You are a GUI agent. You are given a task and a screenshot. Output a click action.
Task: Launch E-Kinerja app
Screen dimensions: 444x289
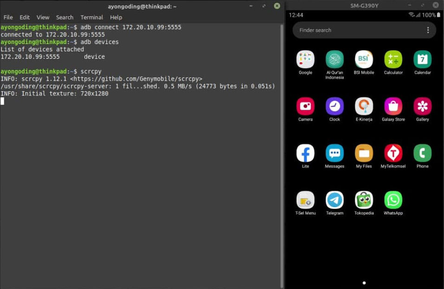(x=364, y=107)
